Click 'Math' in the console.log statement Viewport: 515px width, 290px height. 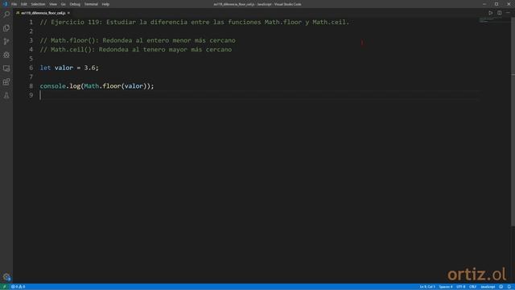click(91, 86)
